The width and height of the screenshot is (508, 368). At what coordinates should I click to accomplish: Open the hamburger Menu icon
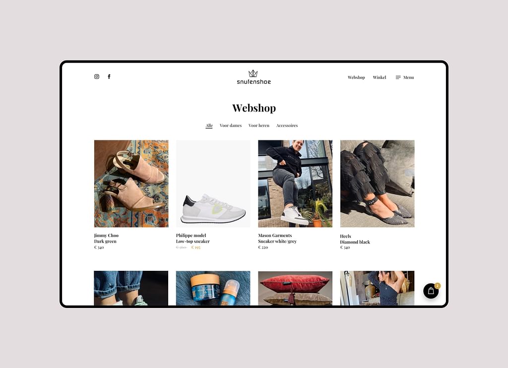(x=398, y=77)
